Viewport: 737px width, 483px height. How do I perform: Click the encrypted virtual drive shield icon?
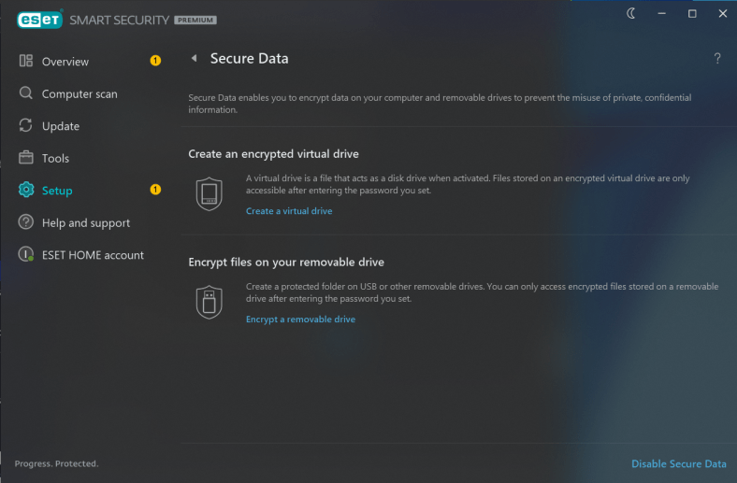point(210,194)
